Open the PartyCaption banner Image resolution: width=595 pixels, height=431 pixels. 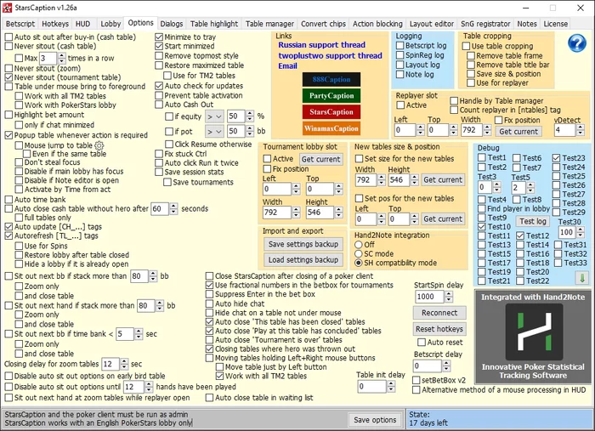point(331,95)
